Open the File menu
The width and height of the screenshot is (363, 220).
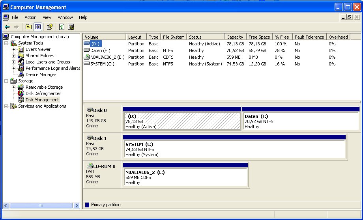[x=15, y=17]
